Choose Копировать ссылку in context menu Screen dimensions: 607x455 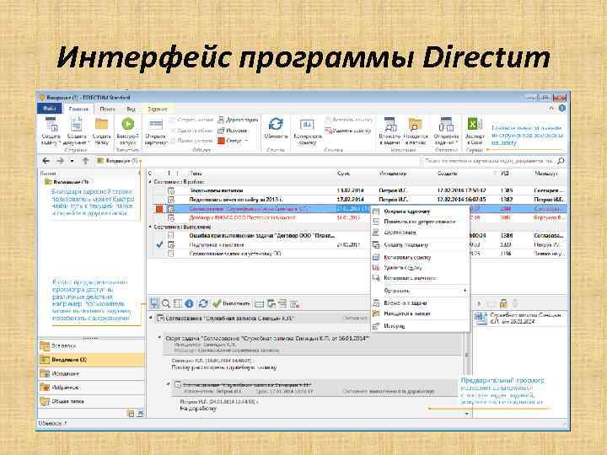point(420,257)
